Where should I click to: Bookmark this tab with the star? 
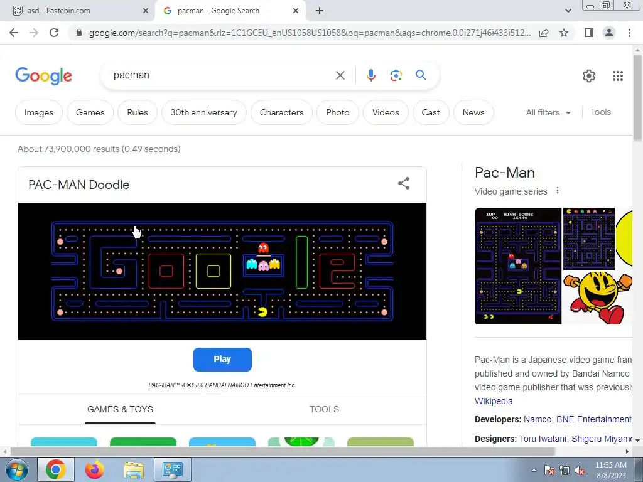point(564,33)
